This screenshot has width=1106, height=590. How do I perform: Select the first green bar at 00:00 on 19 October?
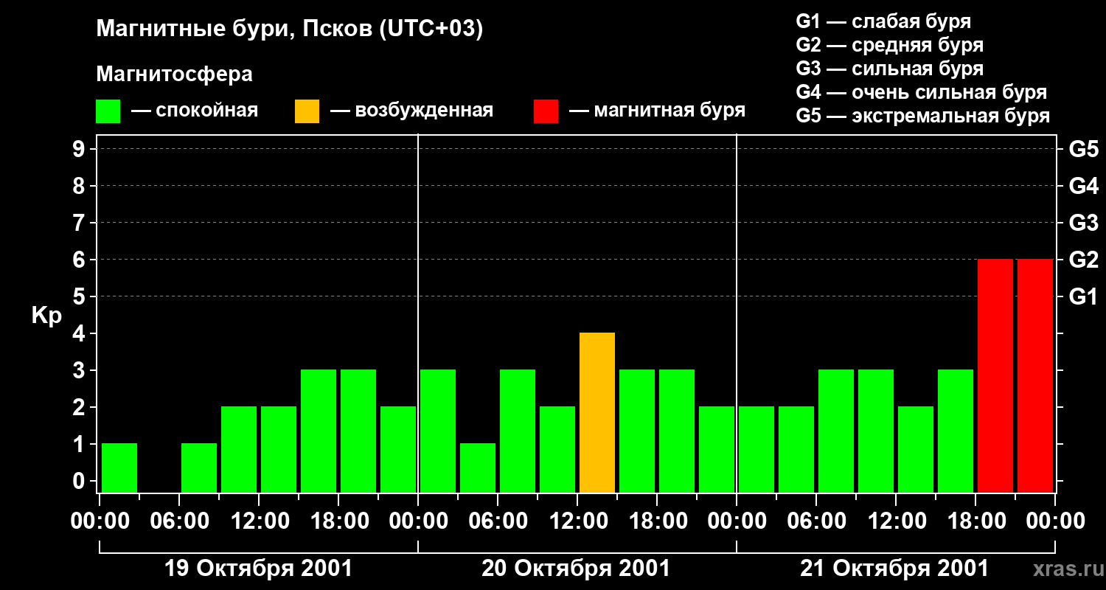[119, 468]
